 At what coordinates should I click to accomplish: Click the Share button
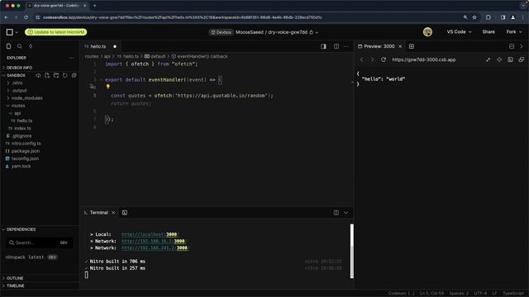(x=488, y=32)
